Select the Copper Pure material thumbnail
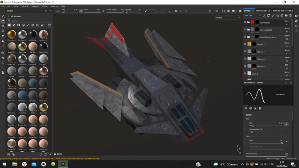The height and width of the screenshot is (168, 299). 44,71
